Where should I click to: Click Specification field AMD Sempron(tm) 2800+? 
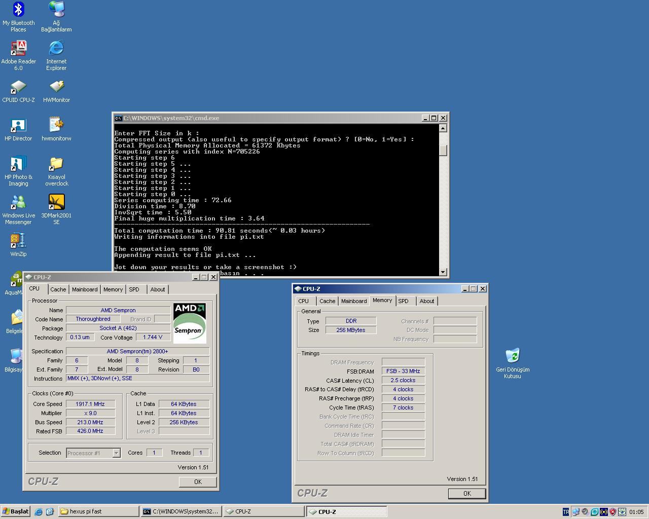tap(137, 351)
